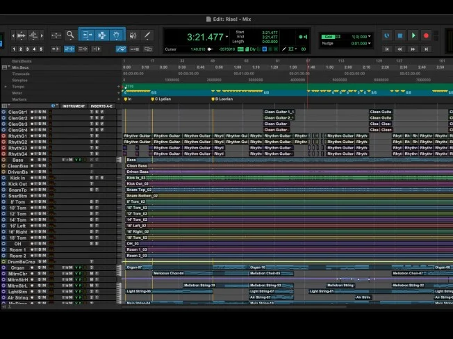Click the main counter time display
Screen dimensions: 453x339
(205, 37)
